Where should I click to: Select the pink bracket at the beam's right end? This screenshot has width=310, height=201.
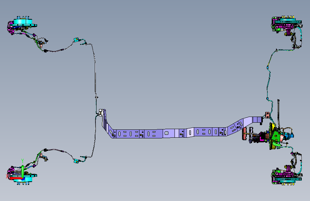(x=267, y=115)
